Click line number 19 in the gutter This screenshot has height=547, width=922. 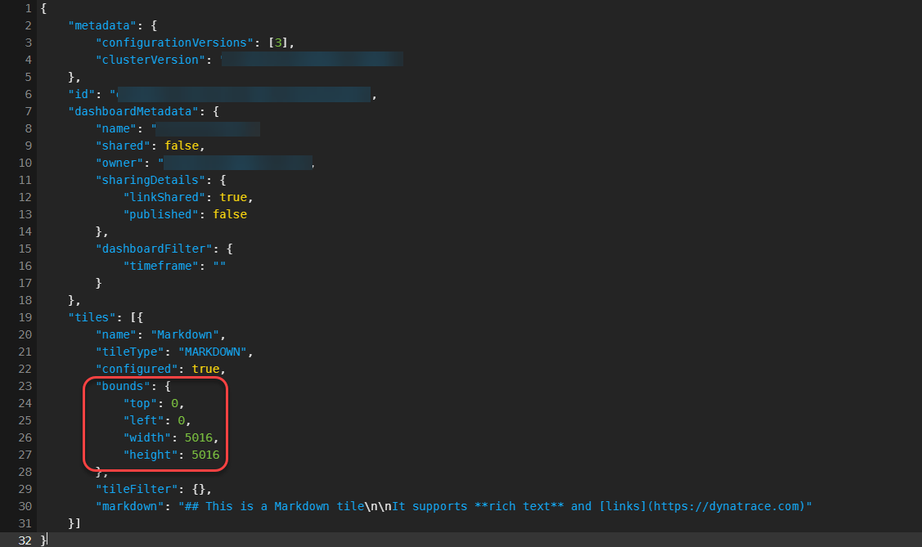tap(23, 317)
